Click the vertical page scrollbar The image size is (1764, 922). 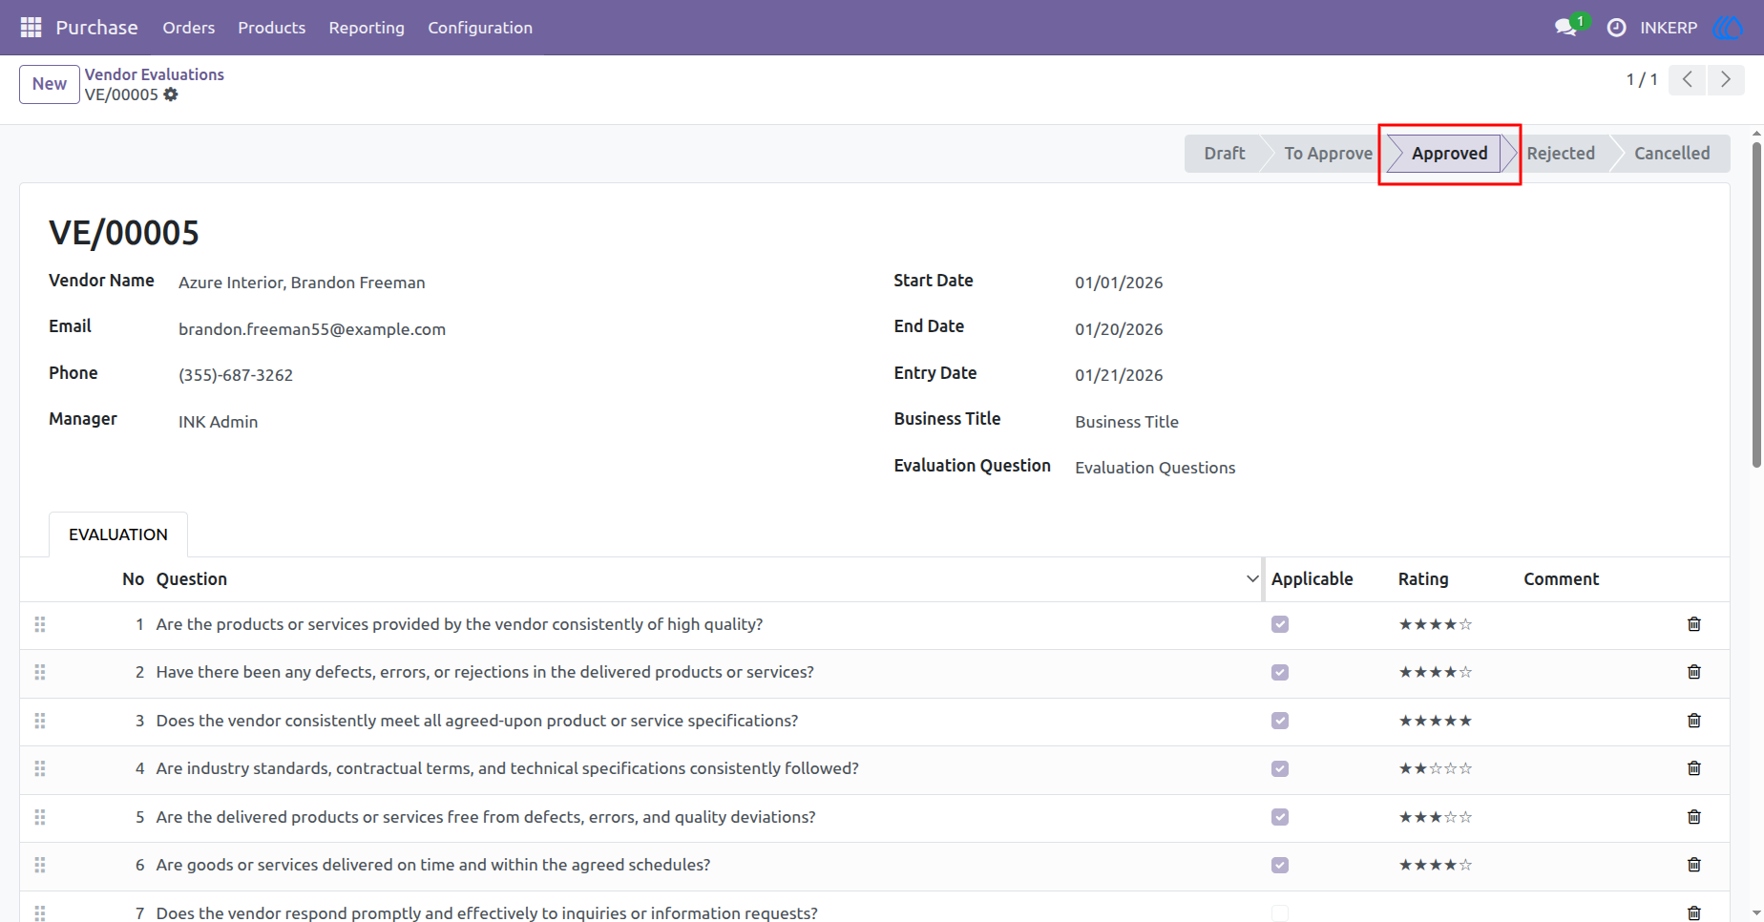click(1756, 305)
